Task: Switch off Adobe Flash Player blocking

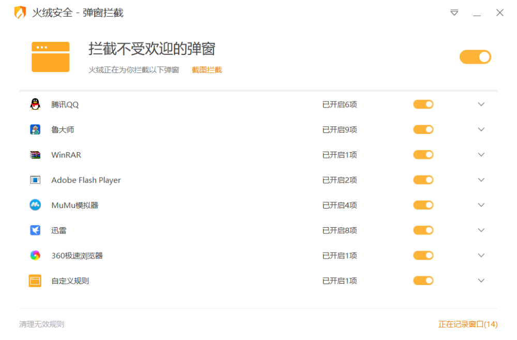Action: pyautogui.click(x=423, y=180)
